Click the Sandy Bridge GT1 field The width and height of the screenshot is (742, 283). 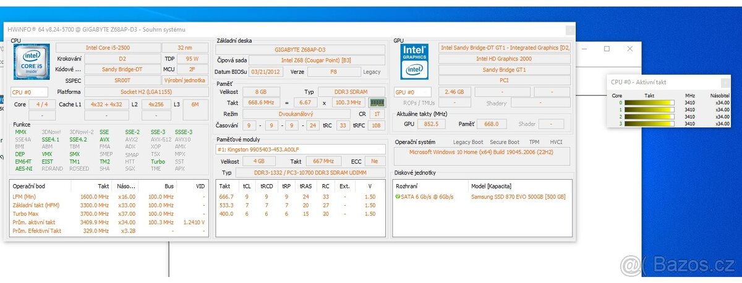tap(504, 70)
